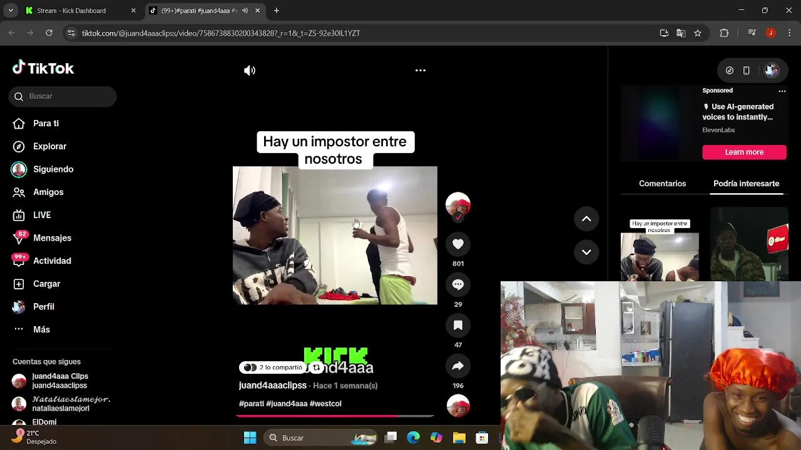Go back in browser history
Image resolution: width=801 pixels, height=450 pixels.
click(x=11, y=33)
